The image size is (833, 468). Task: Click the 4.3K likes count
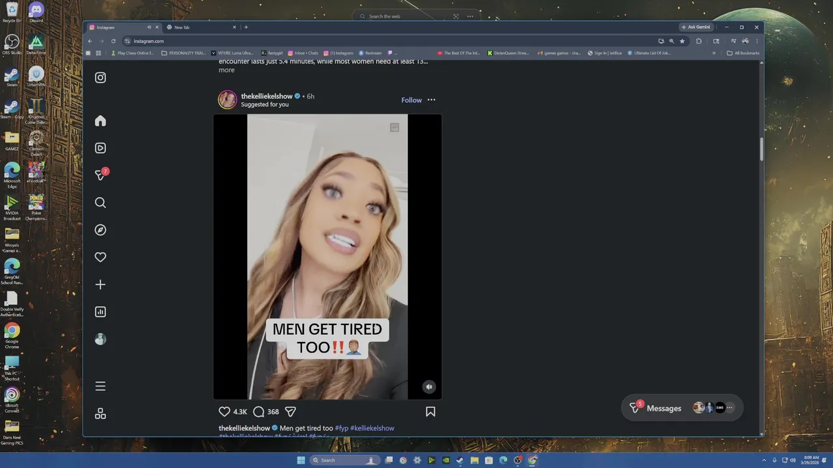240,412
